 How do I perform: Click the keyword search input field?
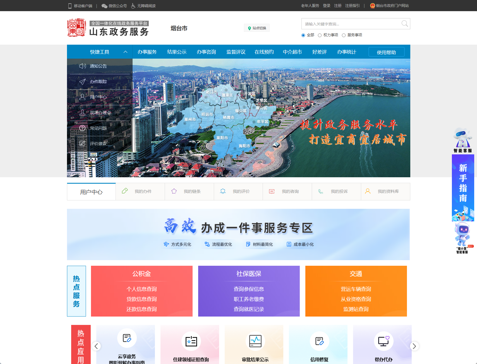click(x=349, y=24)
